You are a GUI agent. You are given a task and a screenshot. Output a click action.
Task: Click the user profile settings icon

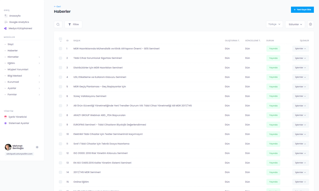click(37, 147)
